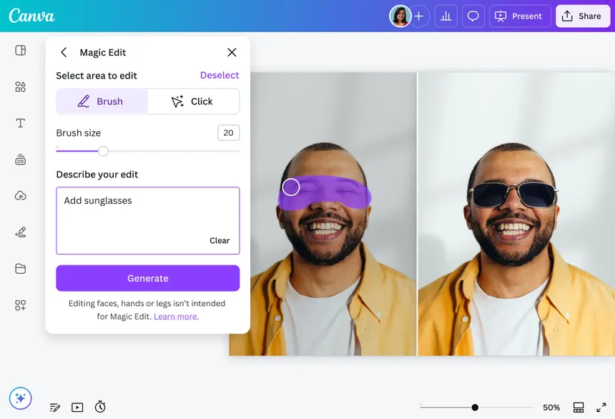Select the Draw tool

20,232
